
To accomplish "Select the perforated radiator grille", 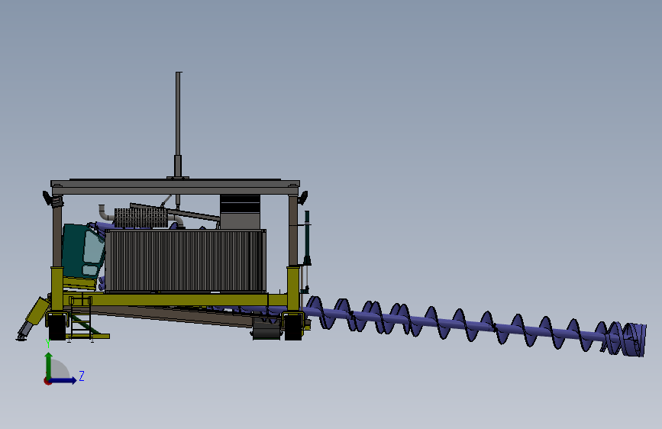I will click(x=140, y=218).
